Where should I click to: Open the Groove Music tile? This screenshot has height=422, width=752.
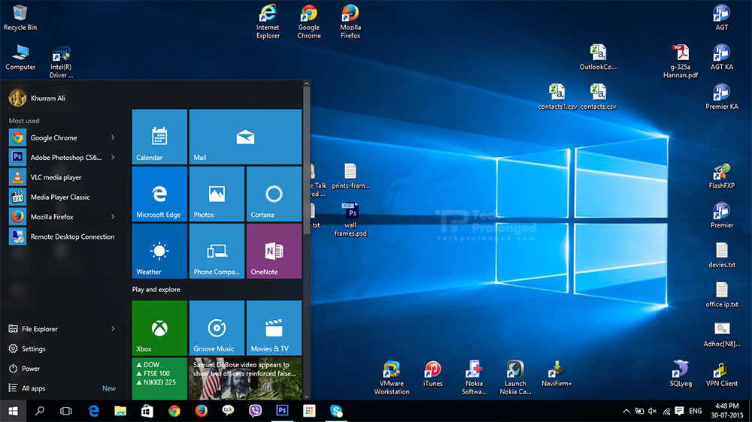(x=217, y=327)
